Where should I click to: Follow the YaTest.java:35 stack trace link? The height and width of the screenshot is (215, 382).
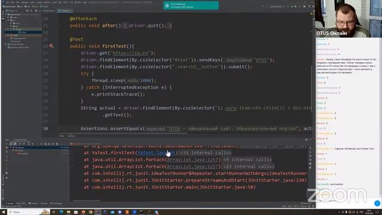pyautogui.click(x=156, y=153)
